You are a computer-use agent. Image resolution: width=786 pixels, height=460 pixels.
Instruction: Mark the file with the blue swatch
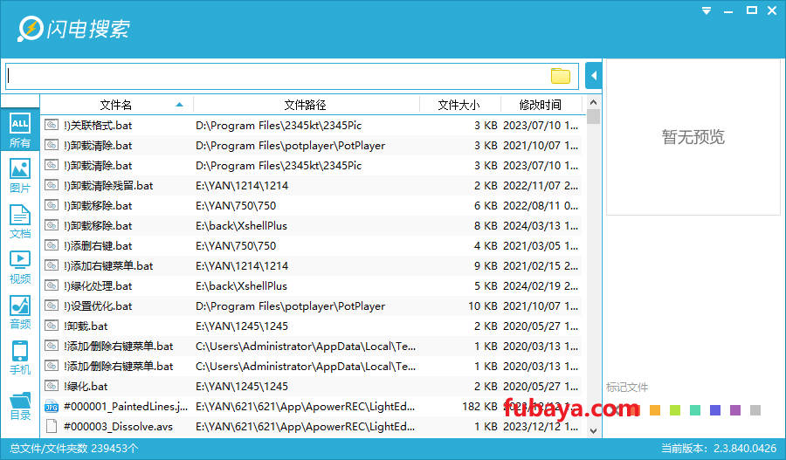tap(715, 410)
